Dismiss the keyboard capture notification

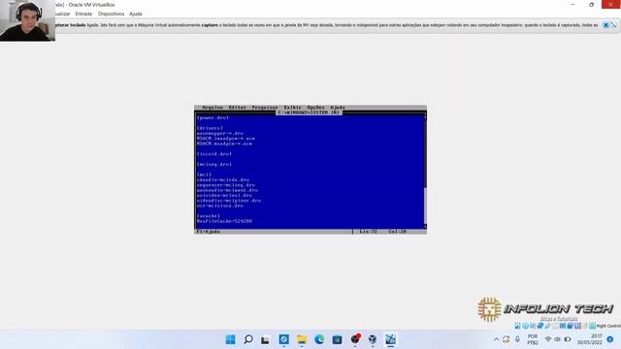click(605, 25)
